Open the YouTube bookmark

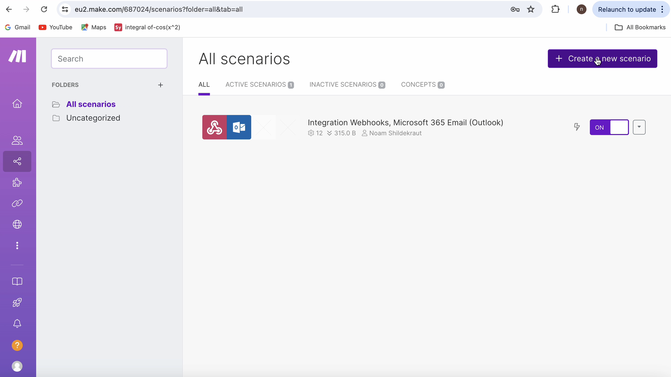click(55, 27)
